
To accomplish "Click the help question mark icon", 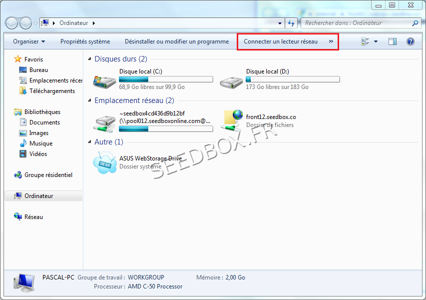I will 410,41.
